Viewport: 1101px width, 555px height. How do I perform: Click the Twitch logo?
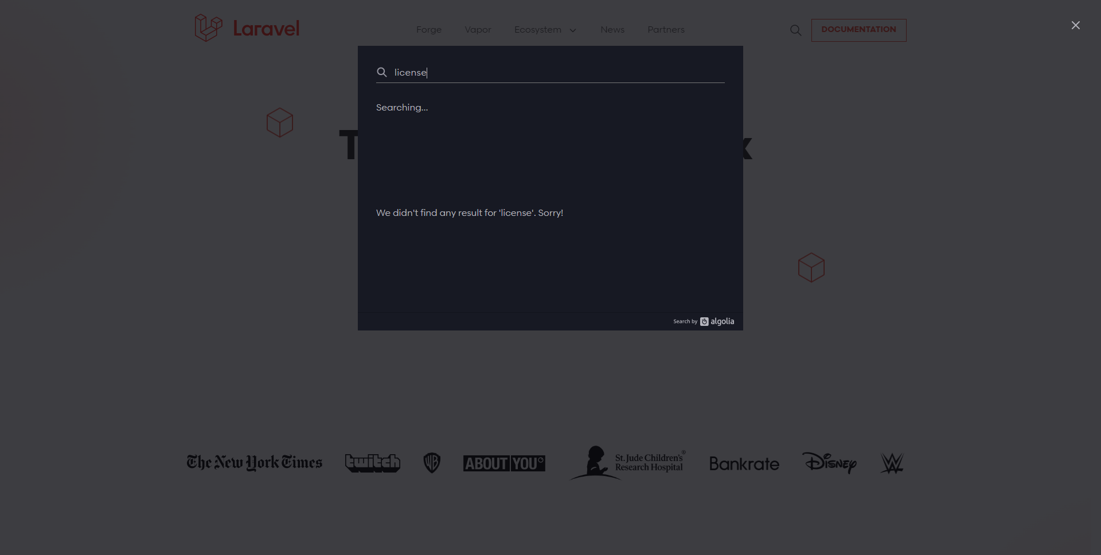pos(373,463)
